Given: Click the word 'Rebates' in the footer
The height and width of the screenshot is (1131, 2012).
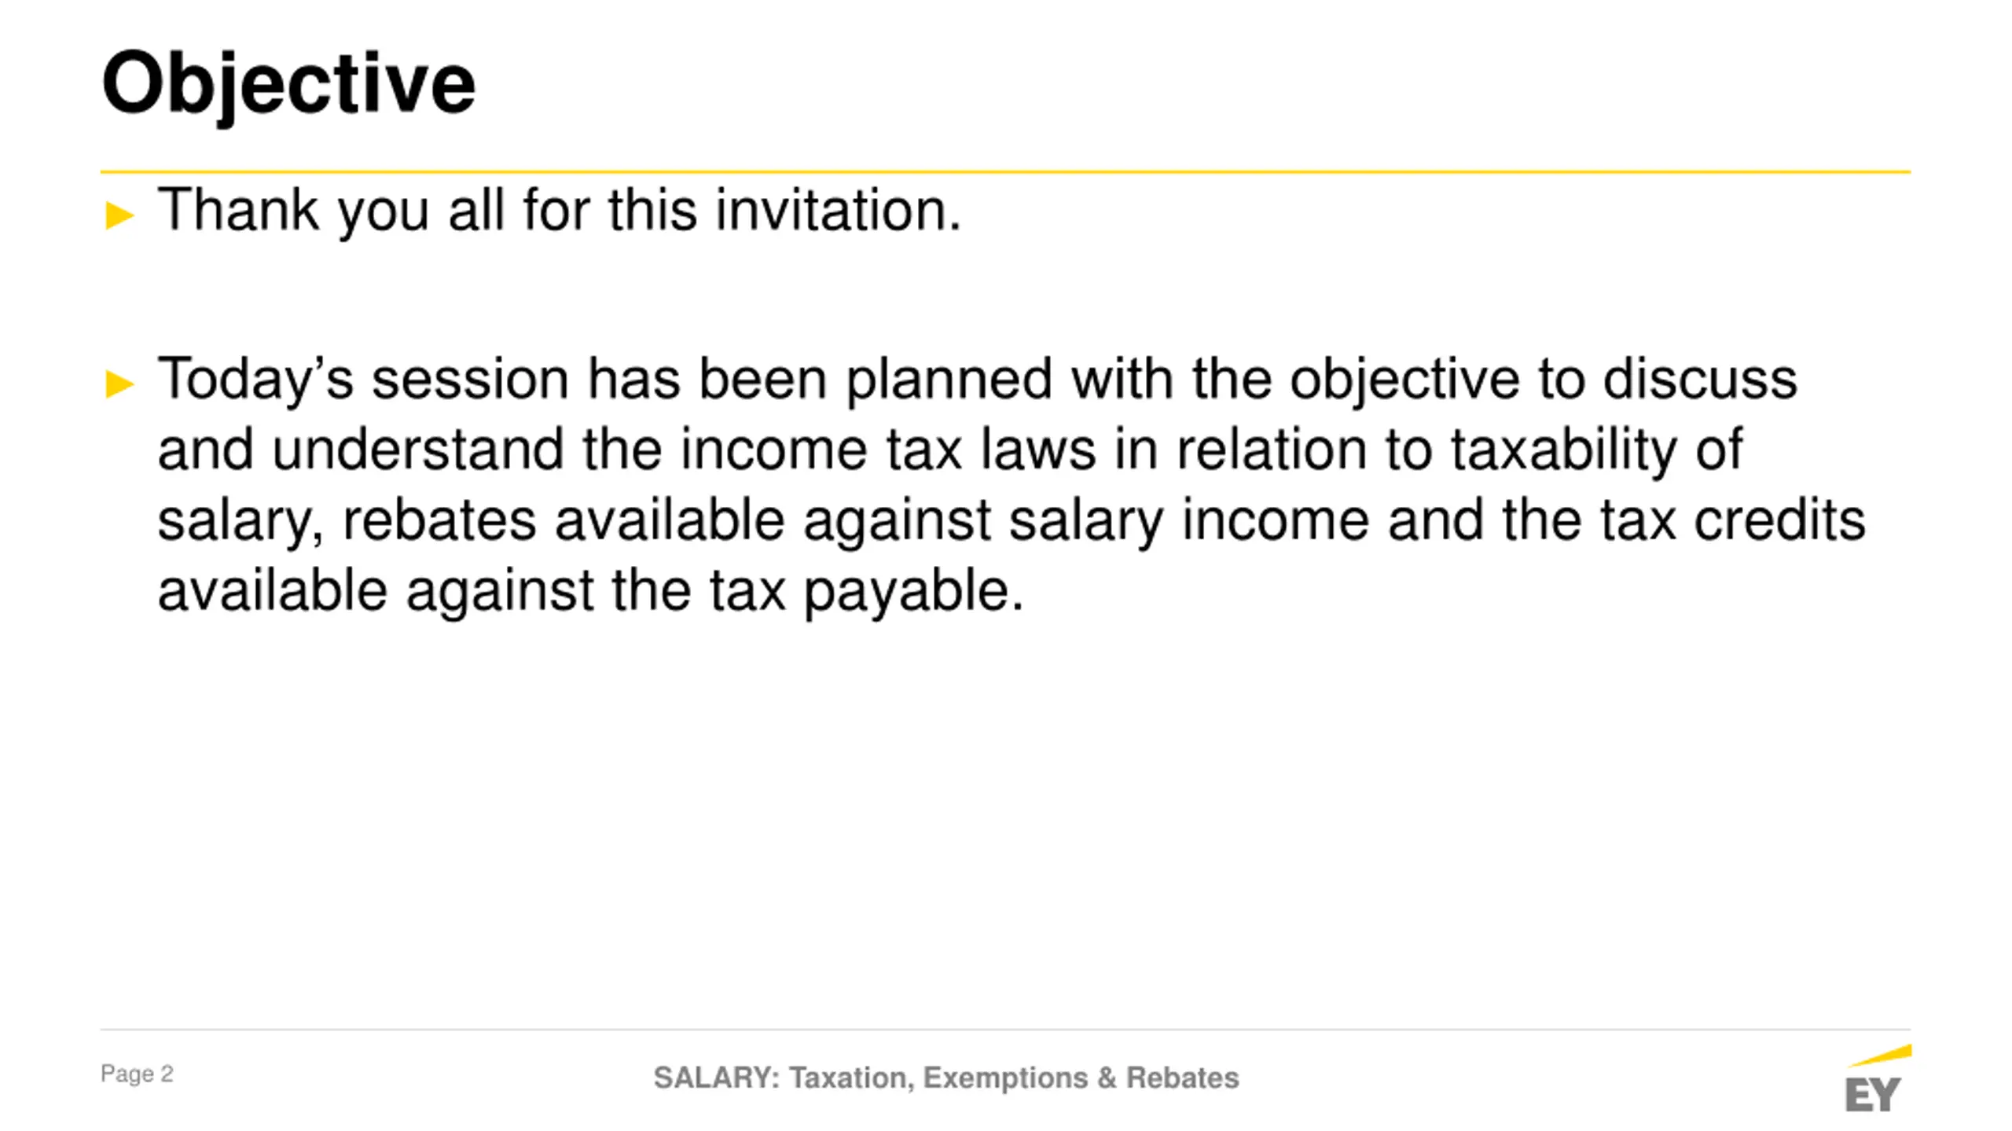Looking at the screenshot, I should [x=1182, y=1078].
